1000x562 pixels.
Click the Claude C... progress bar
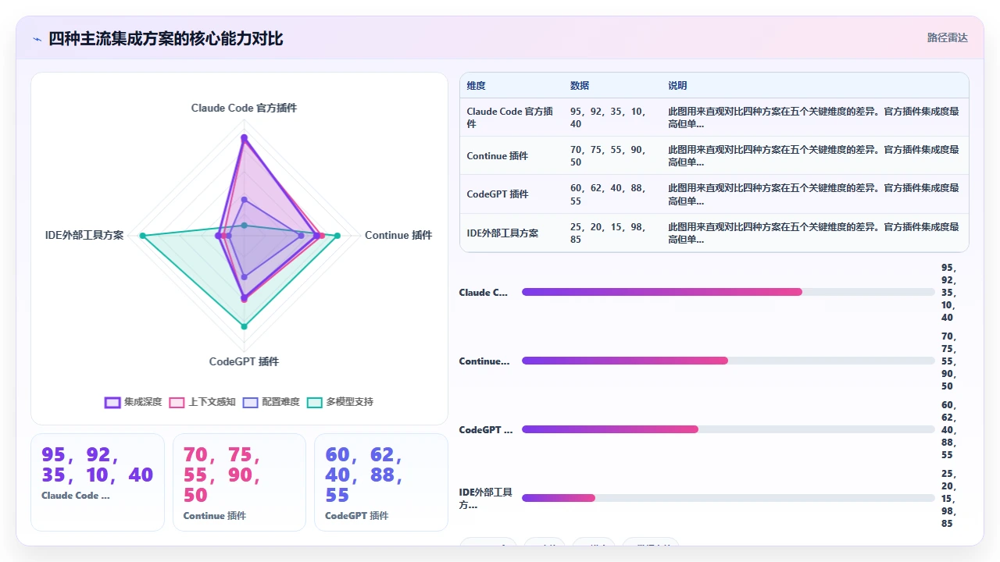tap(728, 292)
